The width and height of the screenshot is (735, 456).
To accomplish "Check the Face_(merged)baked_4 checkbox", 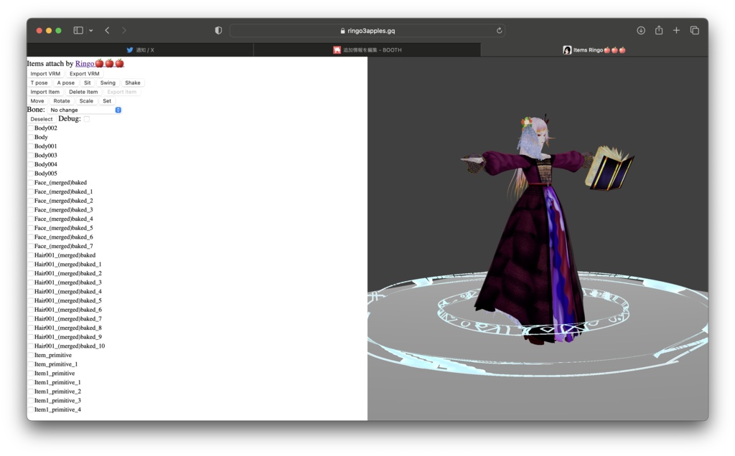I will pos(30,219).
